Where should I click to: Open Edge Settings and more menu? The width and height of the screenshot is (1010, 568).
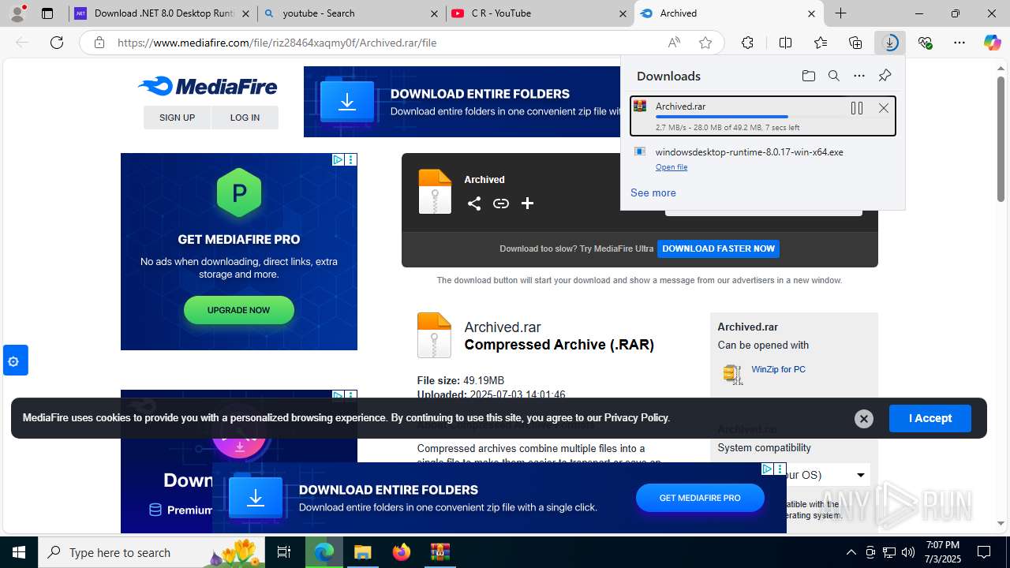pyautogui.click(x=959, y=43)
